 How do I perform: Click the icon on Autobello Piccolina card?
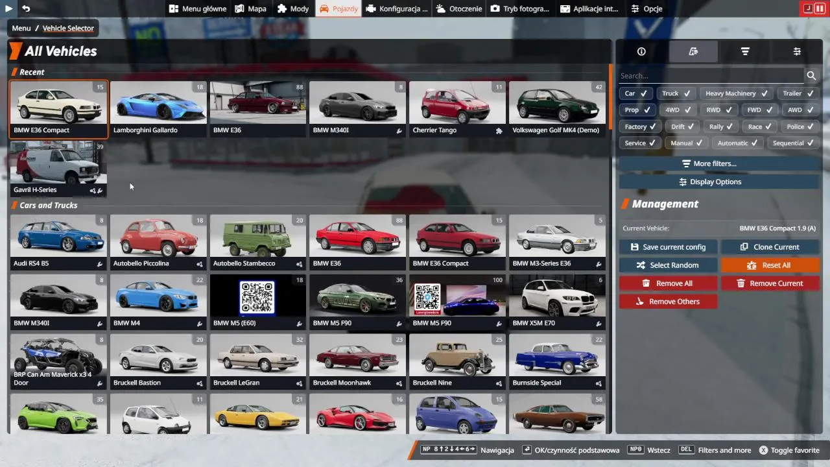point(200,264)
